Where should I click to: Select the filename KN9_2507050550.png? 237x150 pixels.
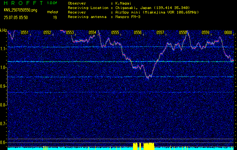coord(20,10)
